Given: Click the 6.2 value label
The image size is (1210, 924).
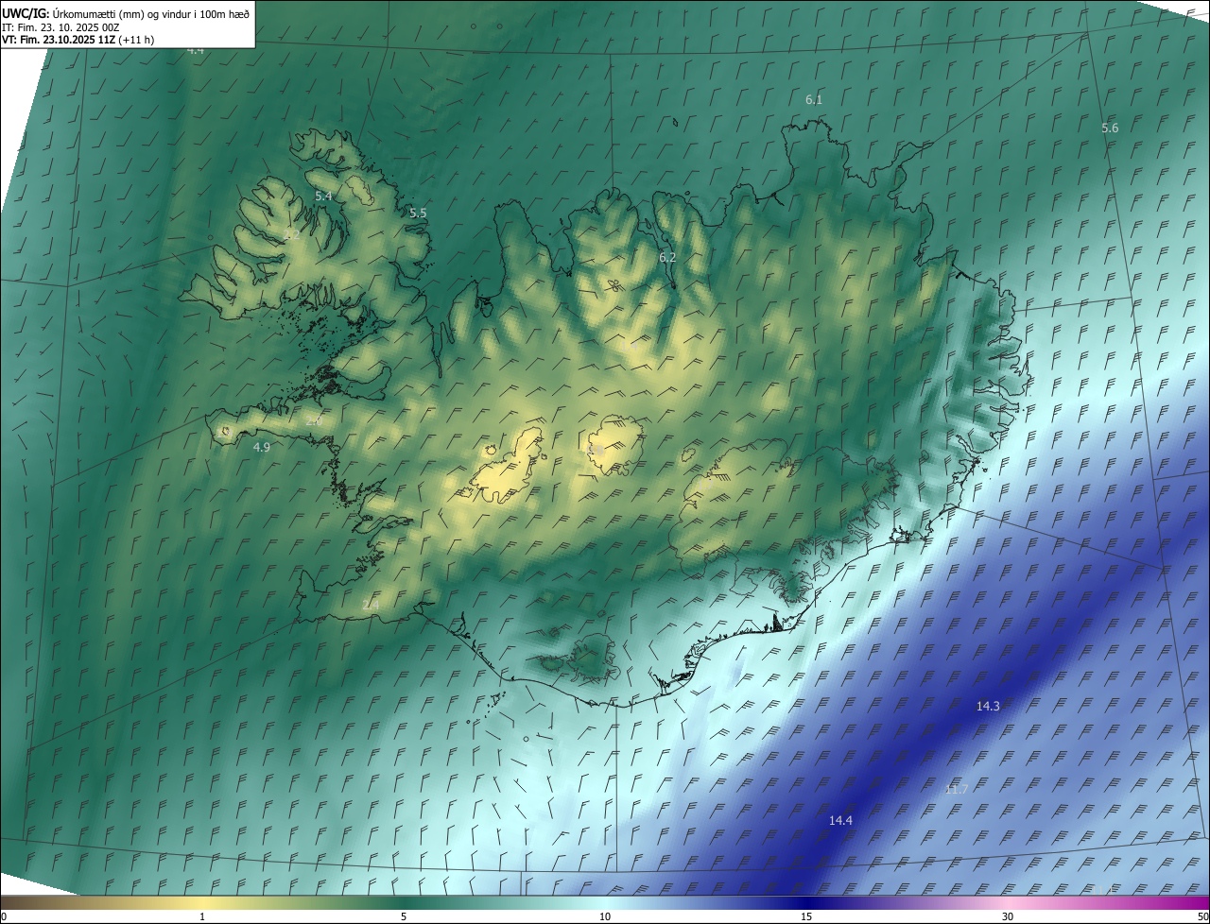Looking at the screenshot, I should [x=667, y=258].
